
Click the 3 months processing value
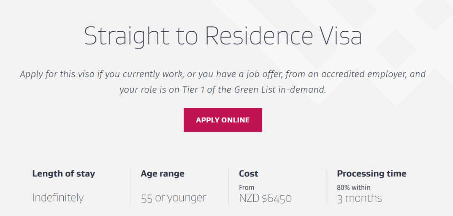[x=359, y=198]
